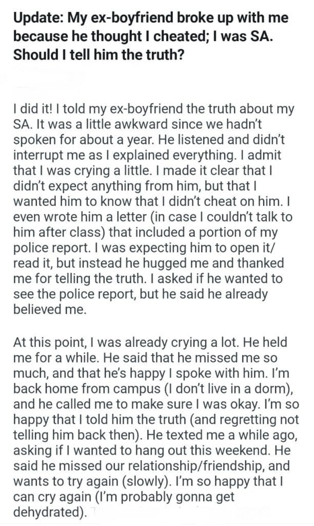
Task: Click the post title beginning with "Update:"
Action: (x=149, y=19)
